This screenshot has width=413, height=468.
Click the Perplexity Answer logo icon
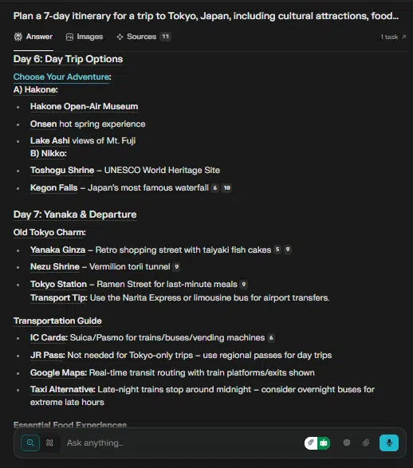pyautogui.click(x=18, y=37)
